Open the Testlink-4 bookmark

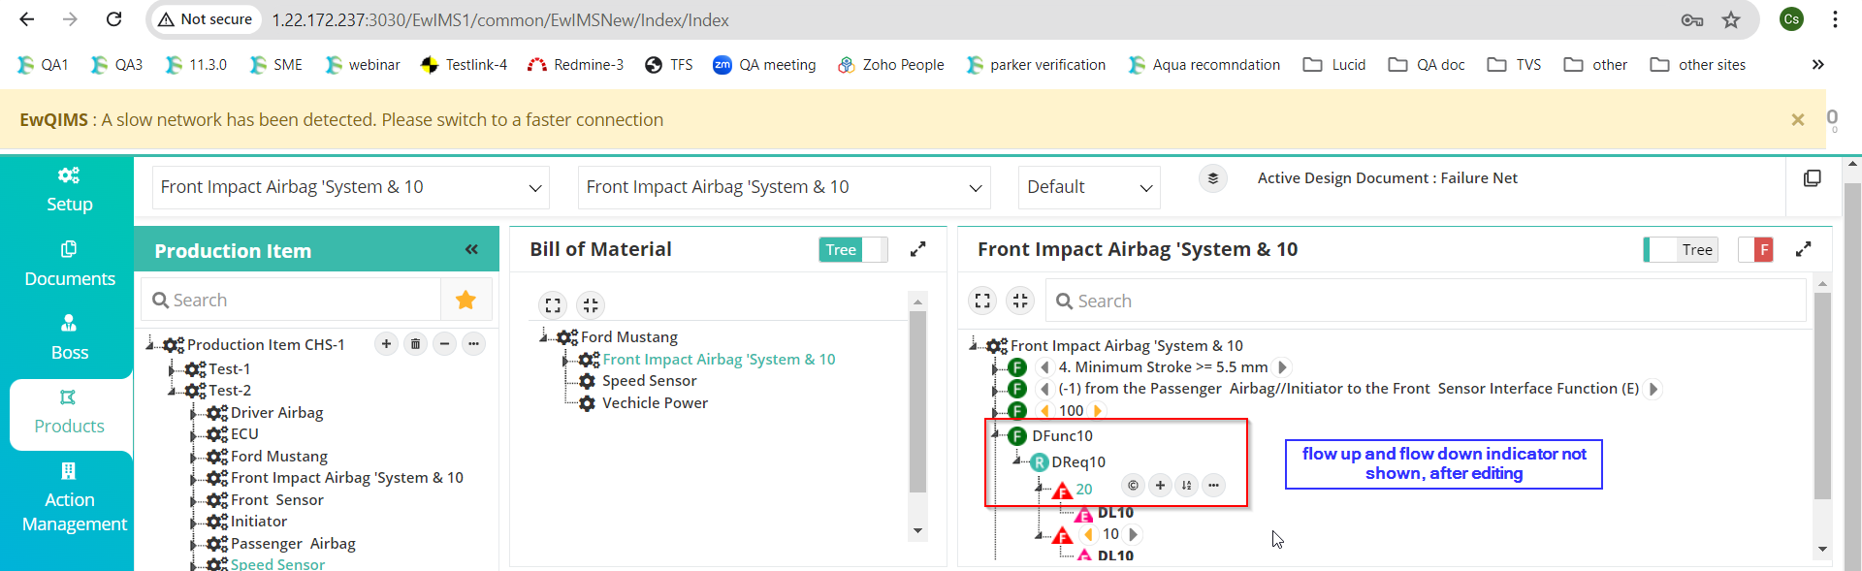(x=464, y=65)
